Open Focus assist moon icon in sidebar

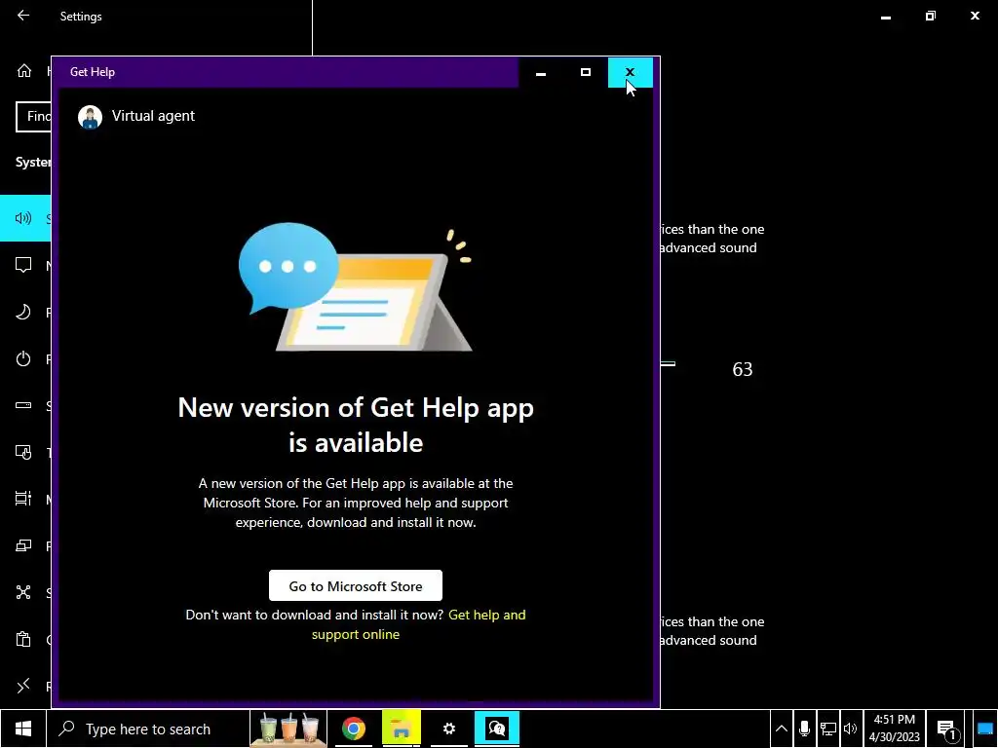click(23, 313)
